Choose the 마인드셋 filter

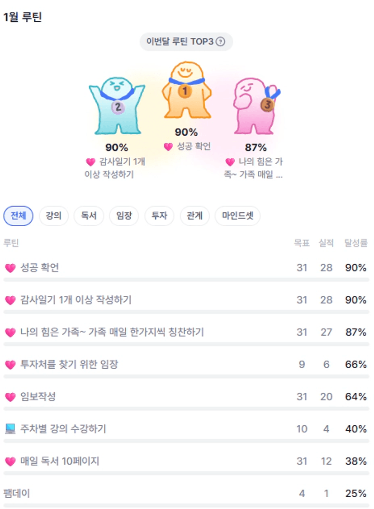237,216
